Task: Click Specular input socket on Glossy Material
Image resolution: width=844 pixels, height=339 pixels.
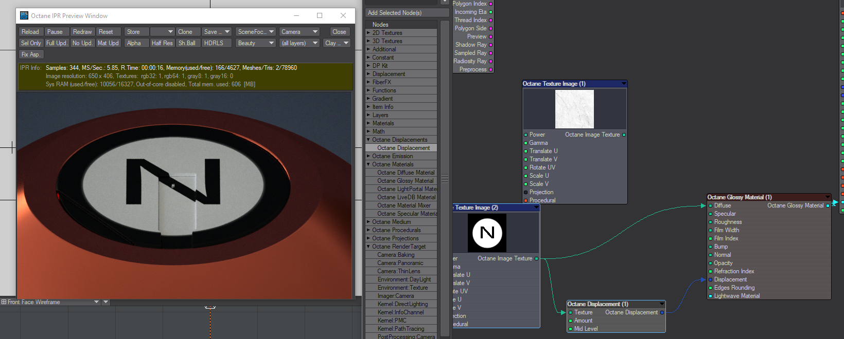Action: pyautogui.click(x=711, y=214)
